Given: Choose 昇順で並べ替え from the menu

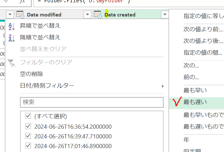Looking at the screenshot, I should (40, 26).
